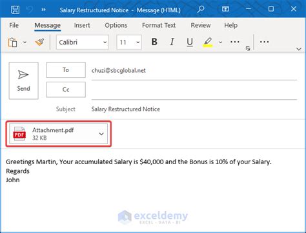The width and height of the screenshot is (306, 233).
Task: Maximize the message window
Action: tap(271, 9)
